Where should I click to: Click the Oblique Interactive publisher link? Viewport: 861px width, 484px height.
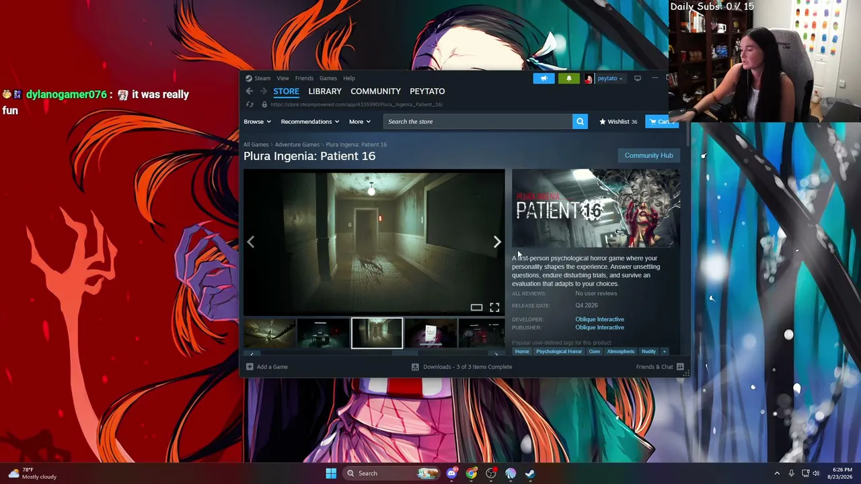[x=599, y=327]
